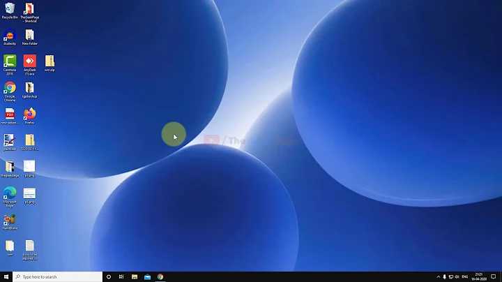The image size is (502, 282).
Task: Select the Google Chrome desktop shortcut
Action: point(10,91)
